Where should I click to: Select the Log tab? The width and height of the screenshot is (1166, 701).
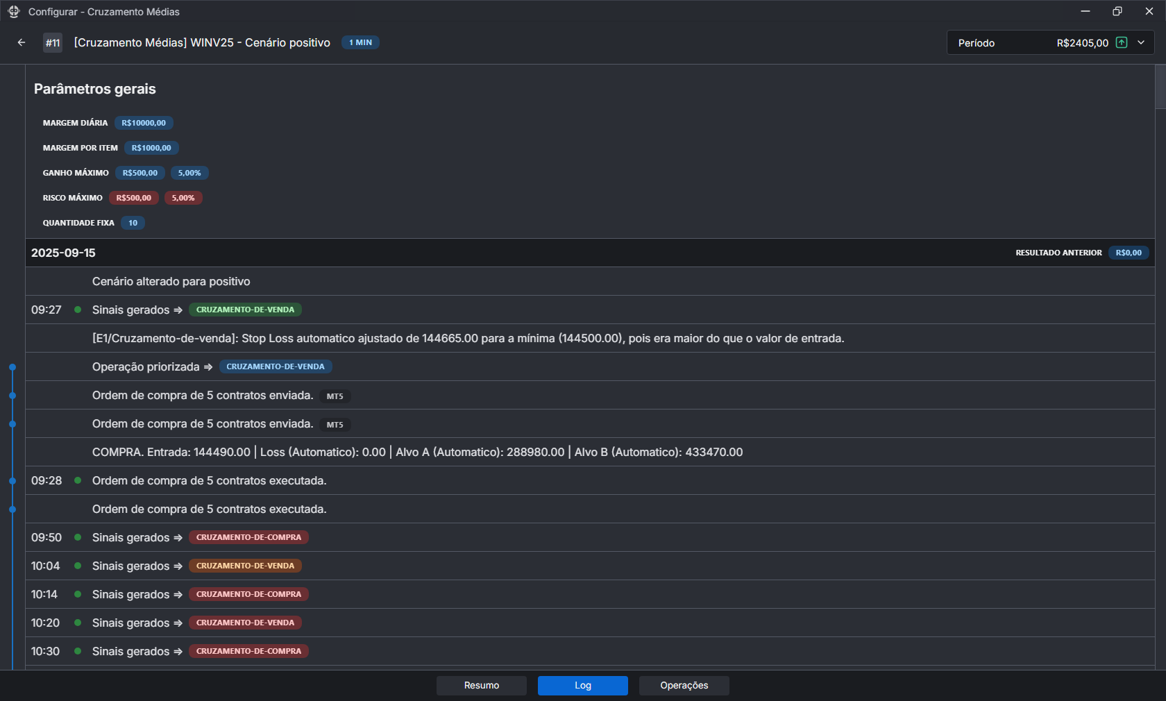click(x=582, y=685)
